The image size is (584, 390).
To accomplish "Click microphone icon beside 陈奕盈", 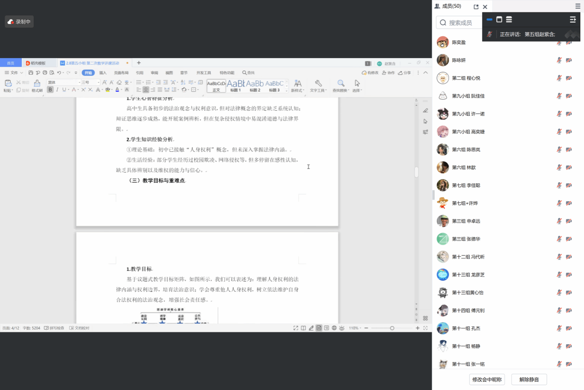I will point(559,42).
